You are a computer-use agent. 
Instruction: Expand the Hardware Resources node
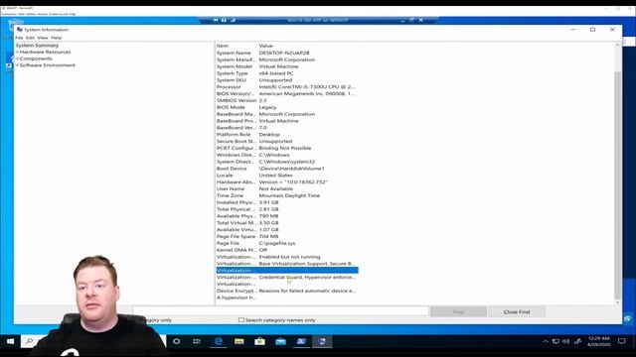pos(17,53)
